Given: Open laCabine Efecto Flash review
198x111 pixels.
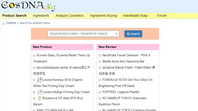Looking at the screenshot, I should click(x=127, y=70).
